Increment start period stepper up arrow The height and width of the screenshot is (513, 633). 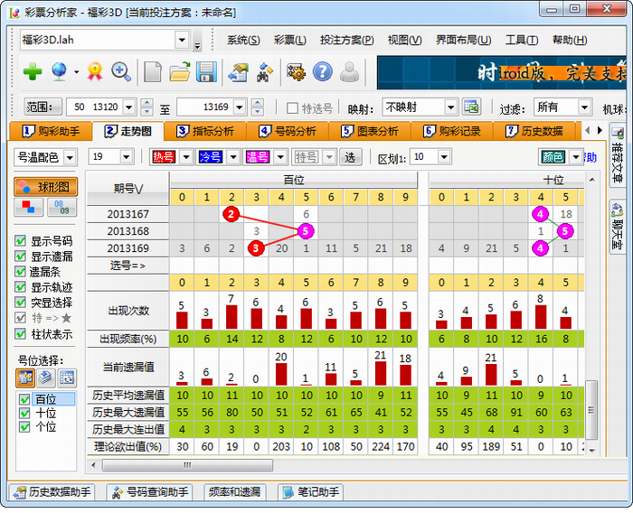click(x=146, y=103)
